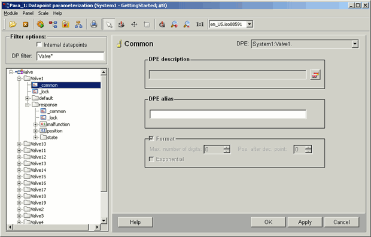Toggle the Format checkbox
Image resolution: width=371 pixels, height=237 pixels.
(151, 138)
